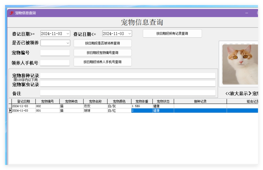This screenshot has height=170, width=263.
Task: Click 按日期段宠物编号查询 button
Action: tap(102, 53)
